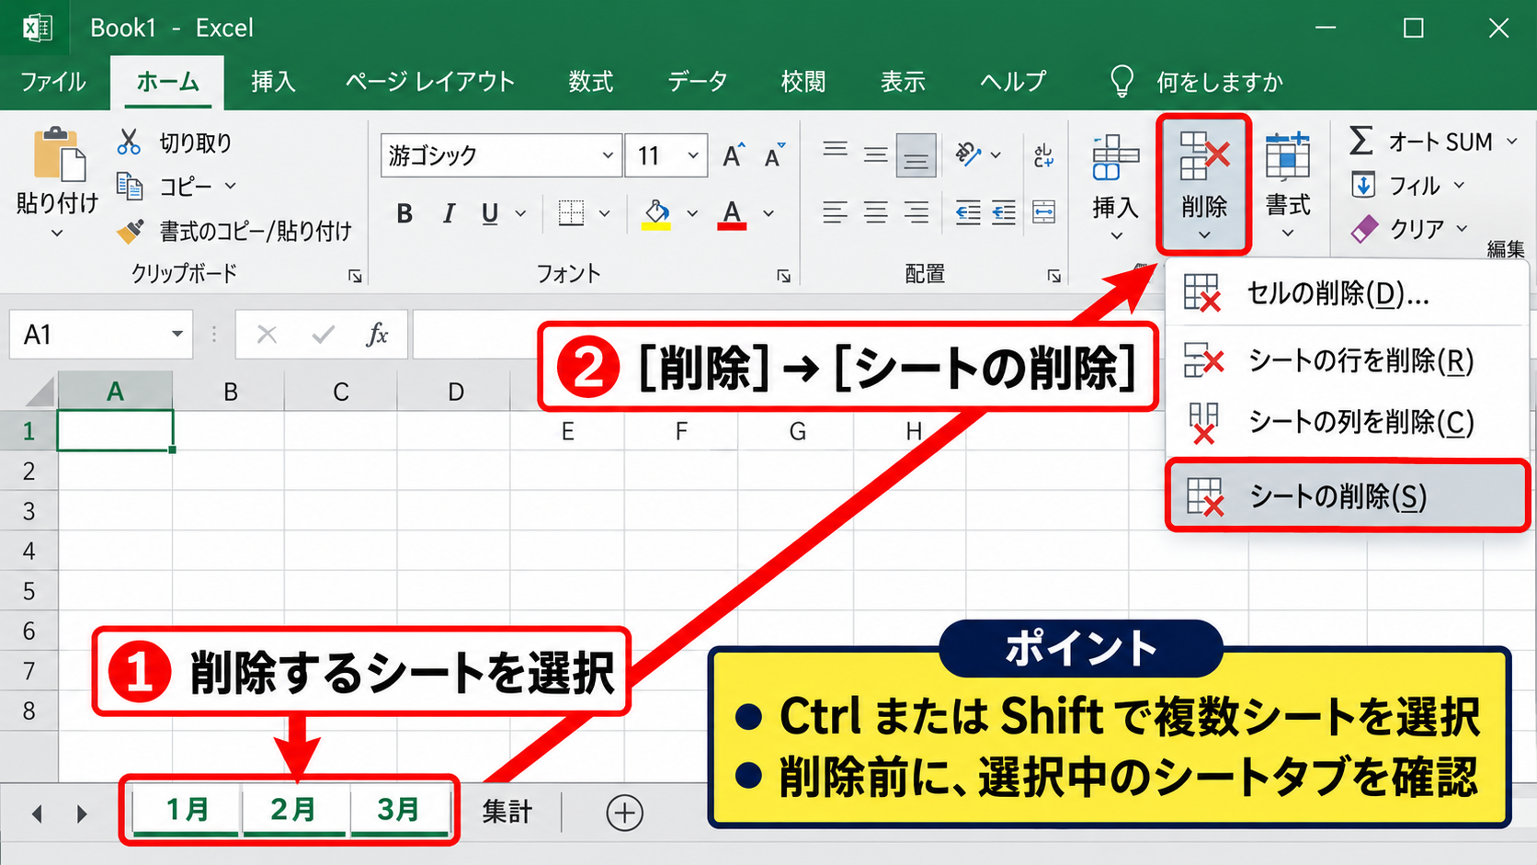This screenshot has height=865, width=1537.
Task: Click the Copy icon
Action: click(x=130, y=187)
